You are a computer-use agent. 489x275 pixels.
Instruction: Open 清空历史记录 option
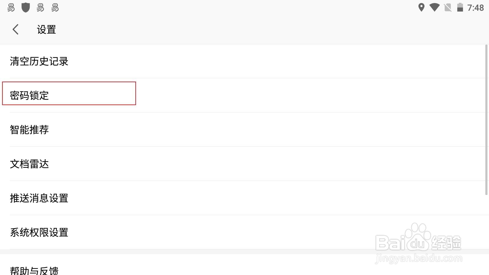tap(39, 61)
